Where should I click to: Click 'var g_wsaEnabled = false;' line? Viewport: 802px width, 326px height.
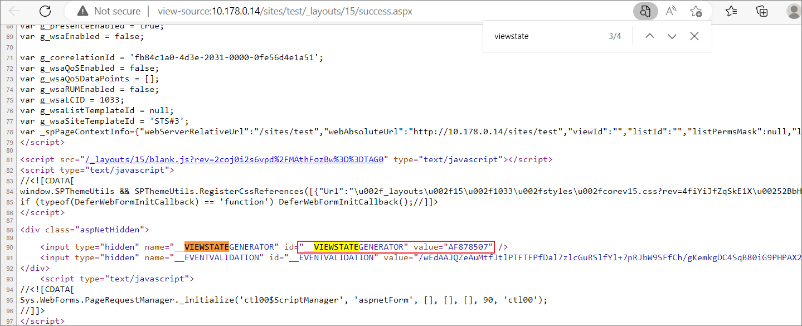pos(81,36)
